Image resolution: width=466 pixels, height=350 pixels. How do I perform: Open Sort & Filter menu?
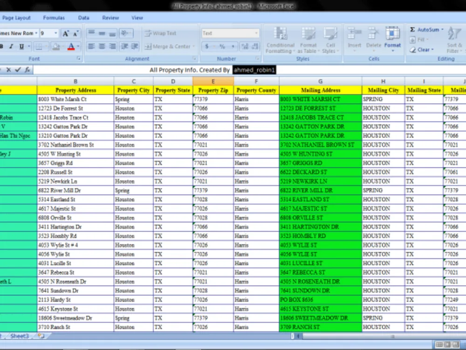click(455, 40)
